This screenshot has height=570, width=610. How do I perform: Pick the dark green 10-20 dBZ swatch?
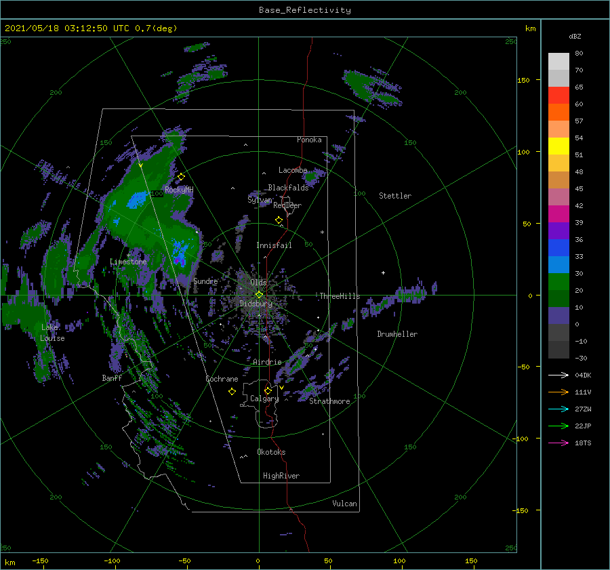pyautogui.click(x=558, y=298)
